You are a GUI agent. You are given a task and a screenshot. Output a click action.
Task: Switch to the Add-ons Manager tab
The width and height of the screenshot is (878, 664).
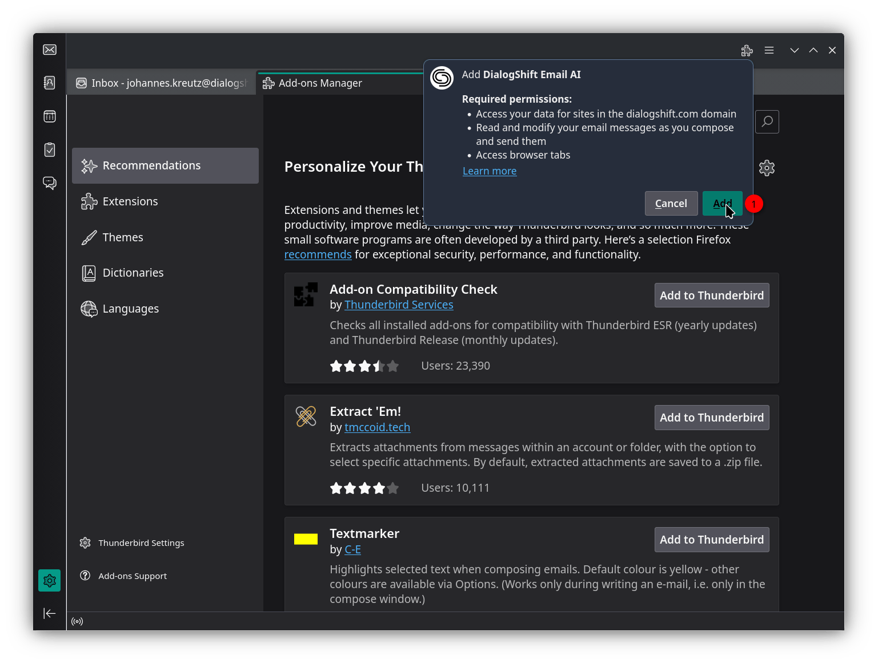(x=340, y=83)
